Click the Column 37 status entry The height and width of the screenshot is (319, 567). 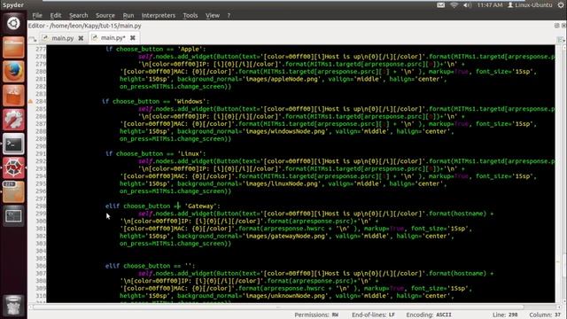coord(545,315)
